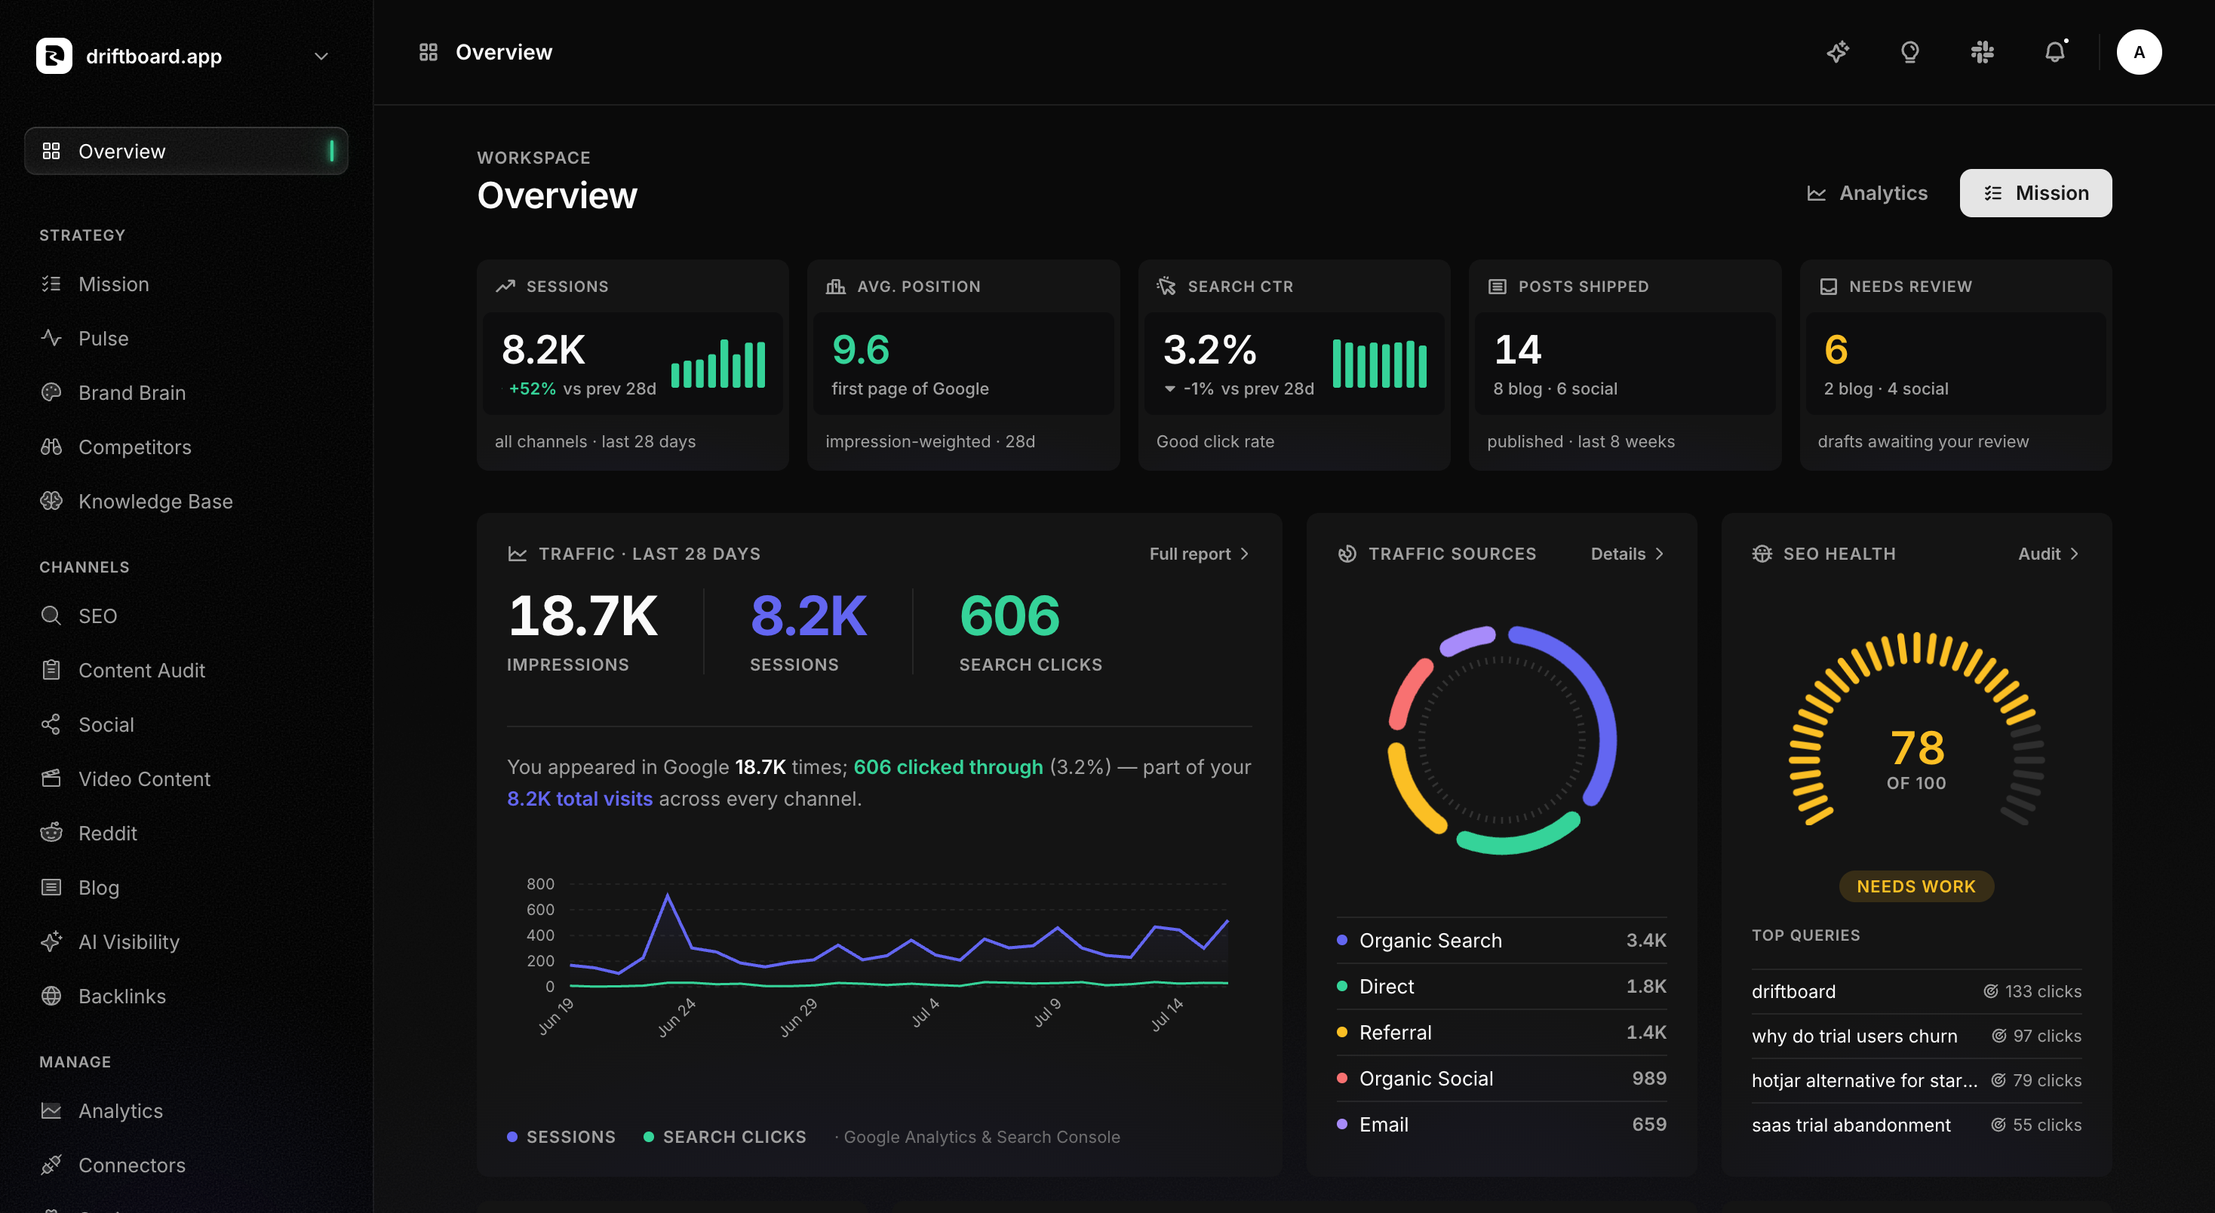
Task: Click the AI sparkle icon in header
Action: pos(1838,53)
